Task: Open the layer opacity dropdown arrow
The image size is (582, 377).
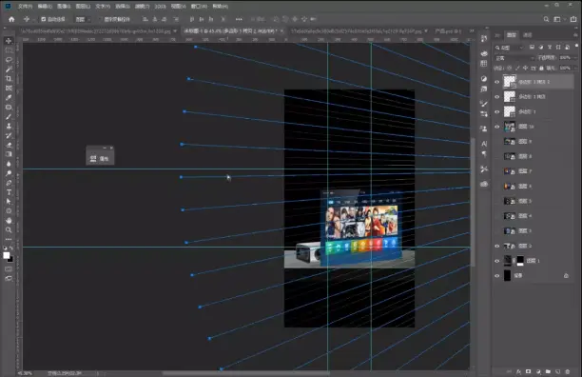Action: pyautogui.click(x=575, y=58)
